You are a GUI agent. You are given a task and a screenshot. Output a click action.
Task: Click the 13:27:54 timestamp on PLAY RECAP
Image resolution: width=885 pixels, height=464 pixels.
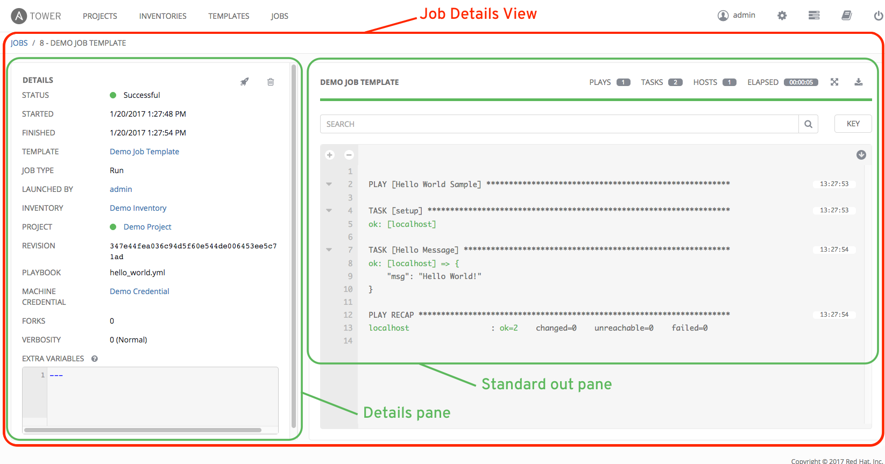coord(834,315)
